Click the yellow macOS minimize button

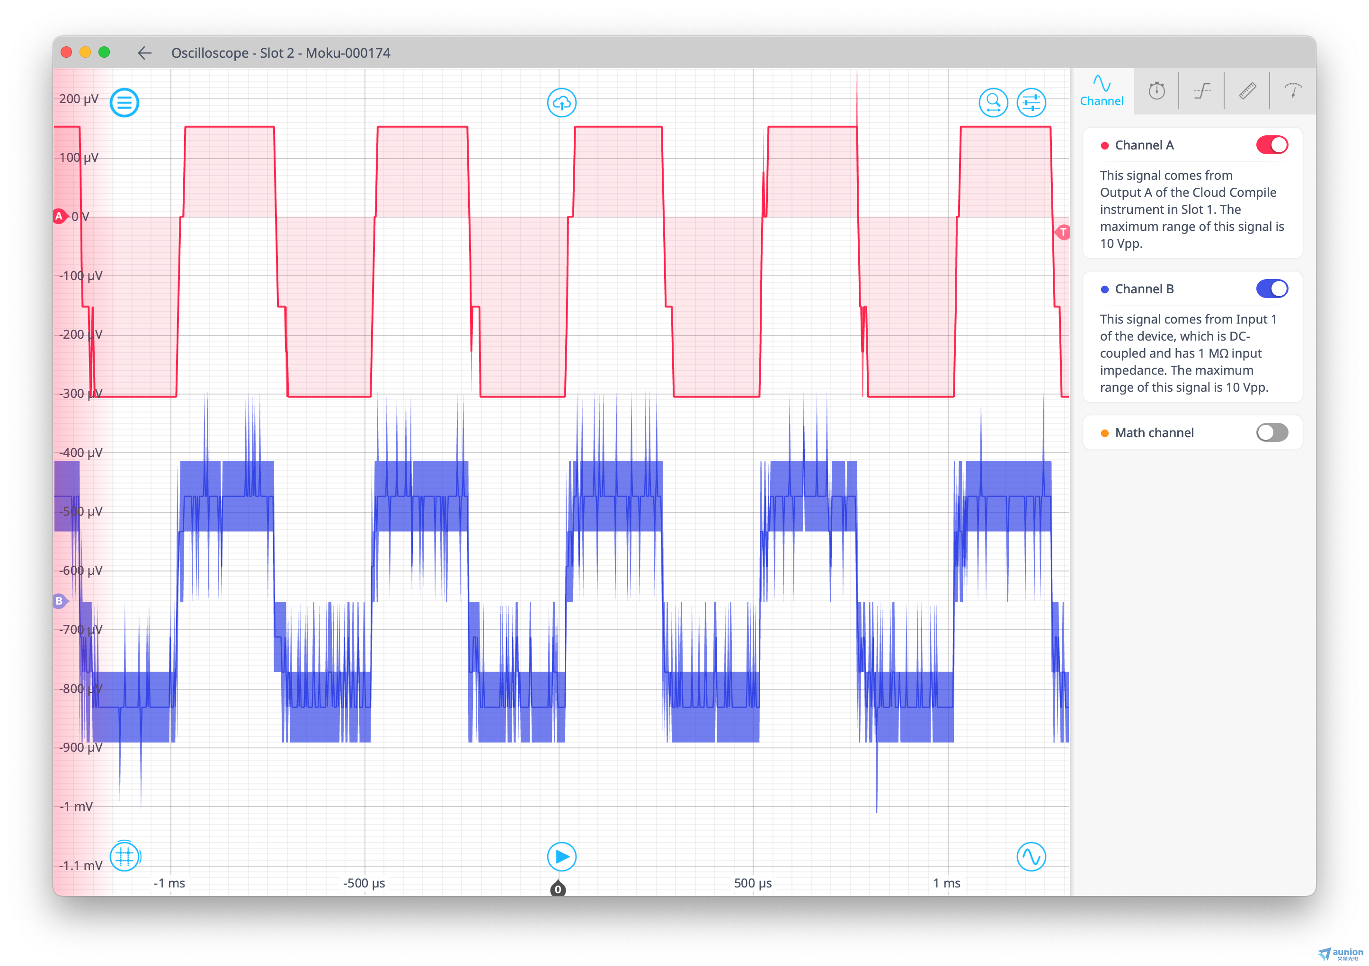85,53
